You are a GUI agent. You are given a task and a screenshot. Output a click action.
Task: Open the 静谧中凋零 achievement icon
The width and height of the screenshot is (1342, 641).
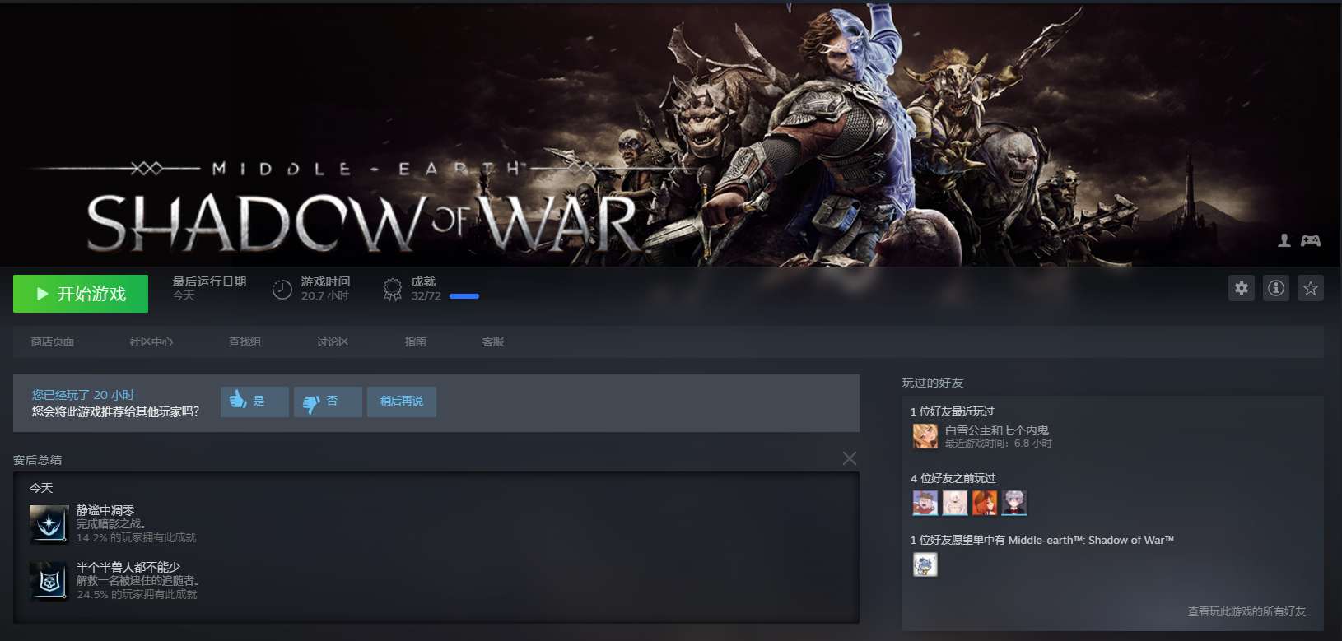click(49, 524)
